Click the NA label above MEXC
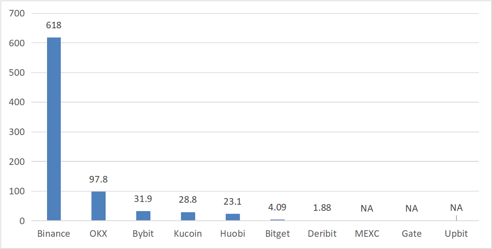 (x=367, y=208)
